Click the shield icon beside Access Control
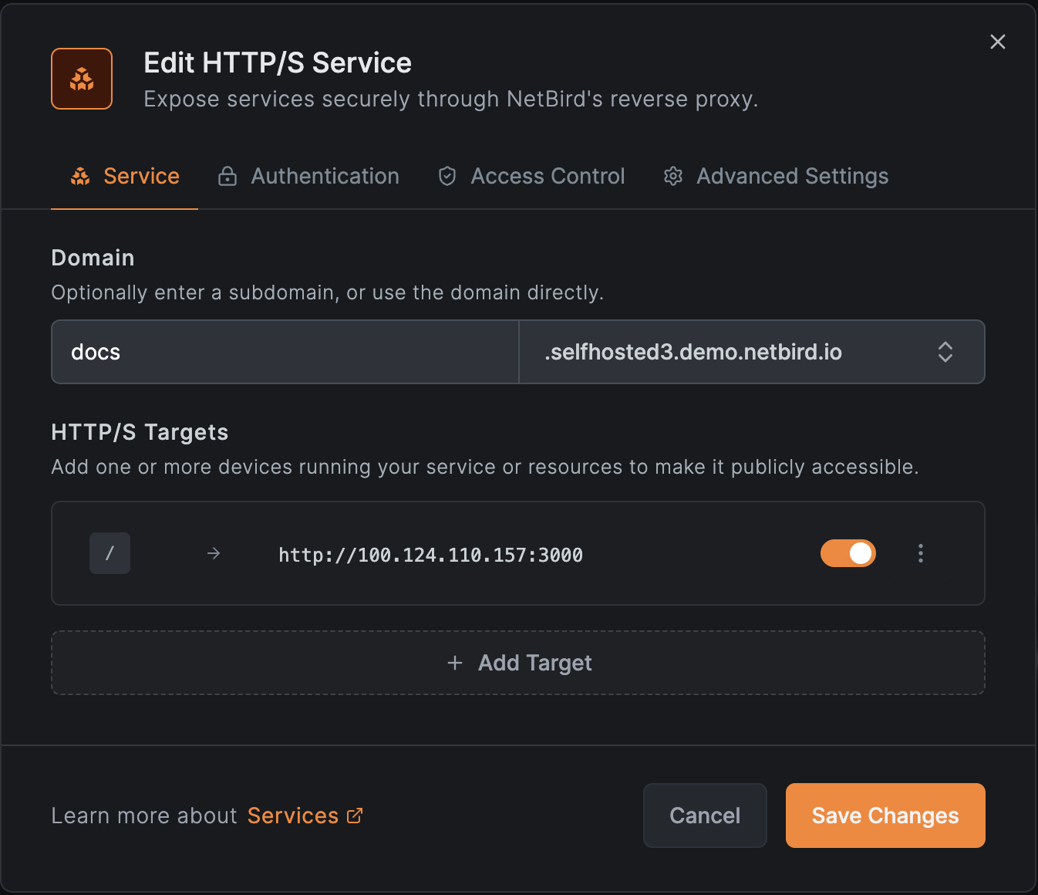 click(447, 177)
